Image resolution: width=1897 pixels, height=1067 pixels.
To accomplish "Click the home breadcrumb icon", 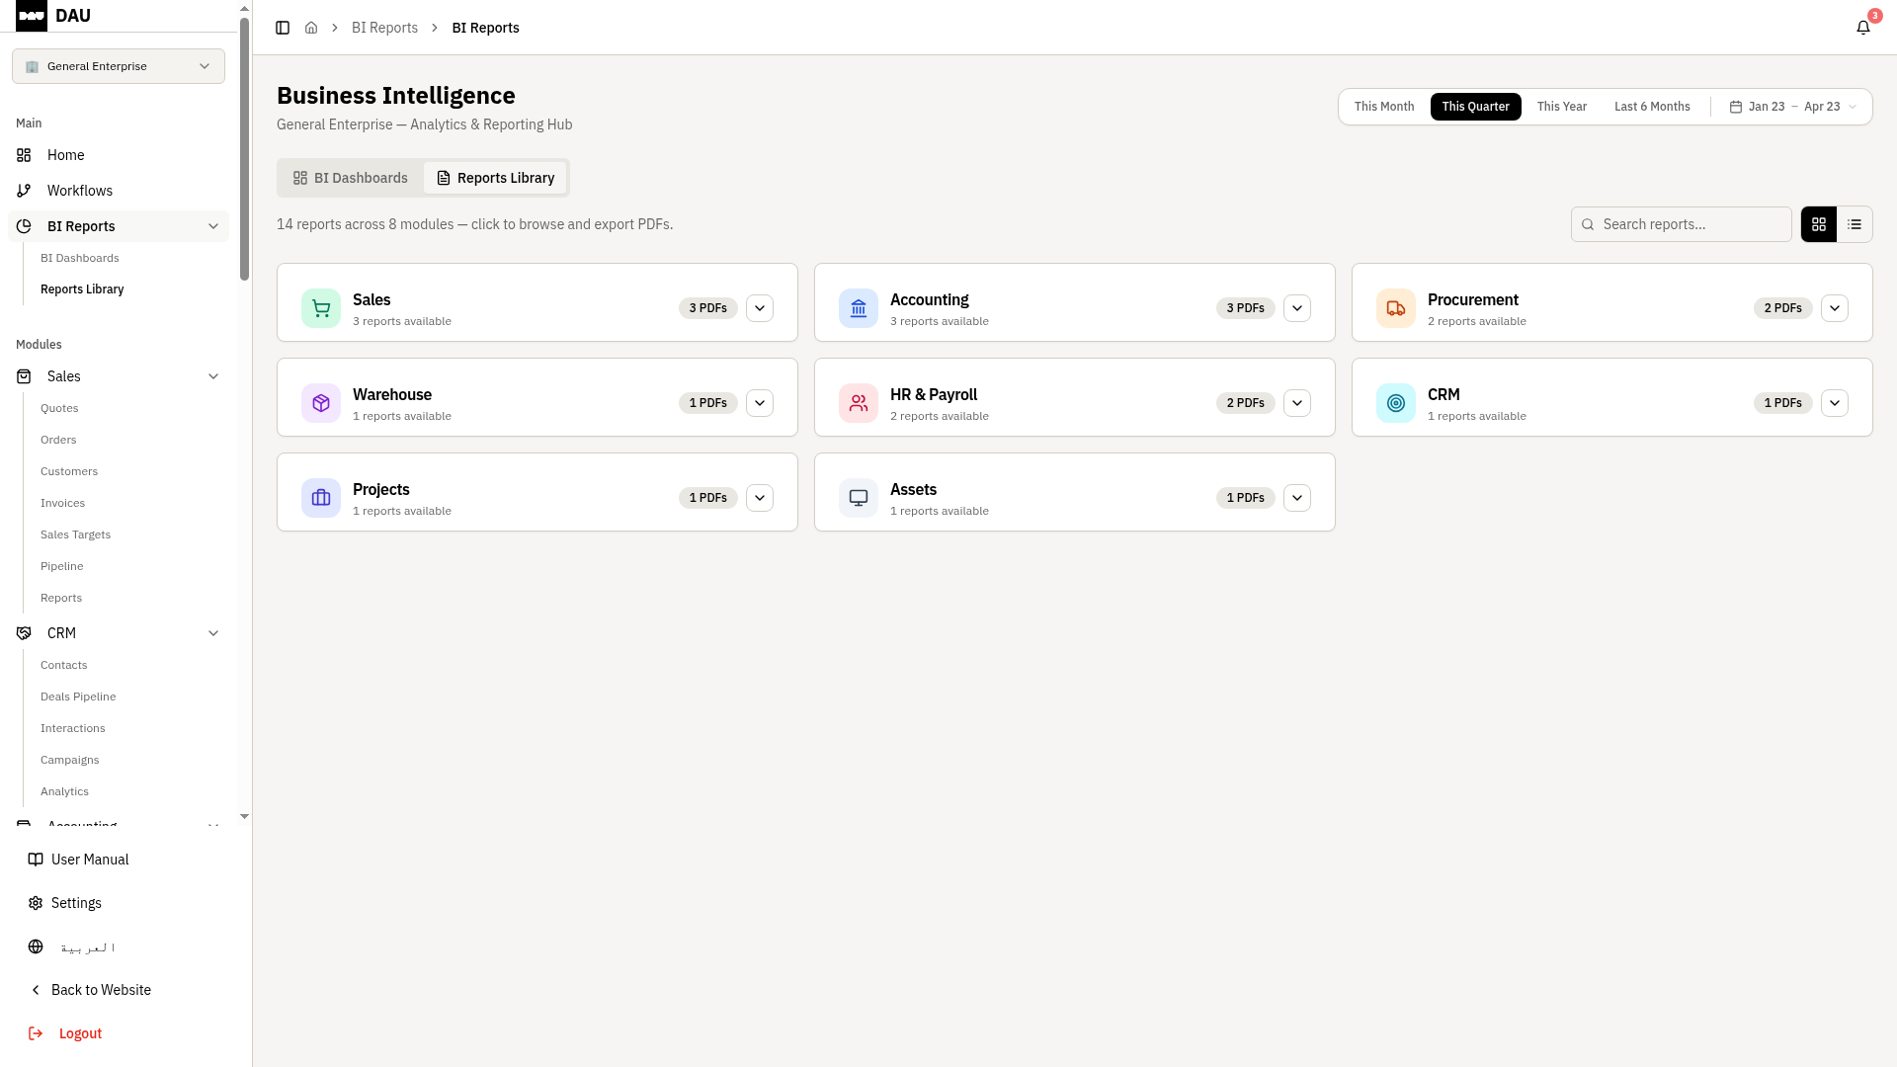I will point(311,28).
